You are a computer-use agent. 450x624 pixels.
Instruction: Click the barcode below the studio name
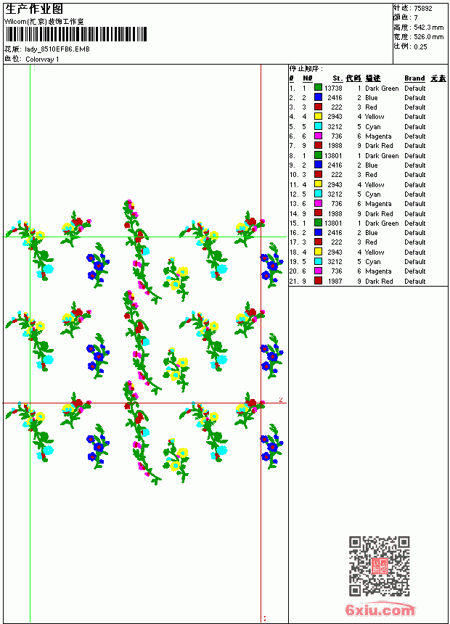[x=76, y=34]
